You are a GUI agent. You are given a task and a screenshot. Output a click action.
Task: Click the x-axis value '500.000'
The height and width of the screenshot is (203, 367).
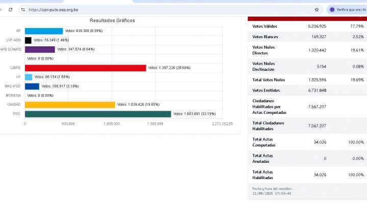click(x=68, y=124)
